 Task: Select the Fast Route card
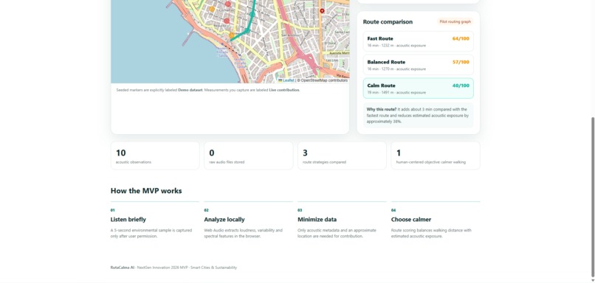(418, 41)
